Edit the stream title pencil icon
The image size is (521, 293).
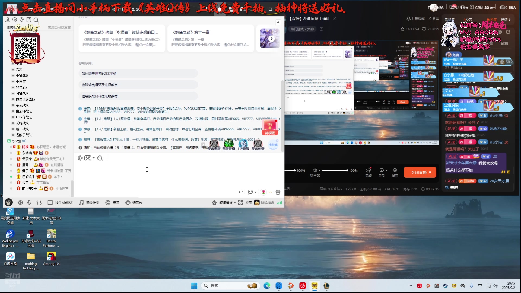[335, 18]
